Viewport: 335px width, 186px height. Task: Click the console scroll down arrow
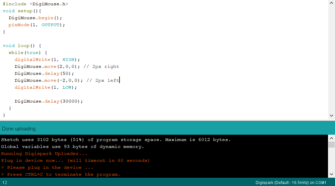[331, 174]
